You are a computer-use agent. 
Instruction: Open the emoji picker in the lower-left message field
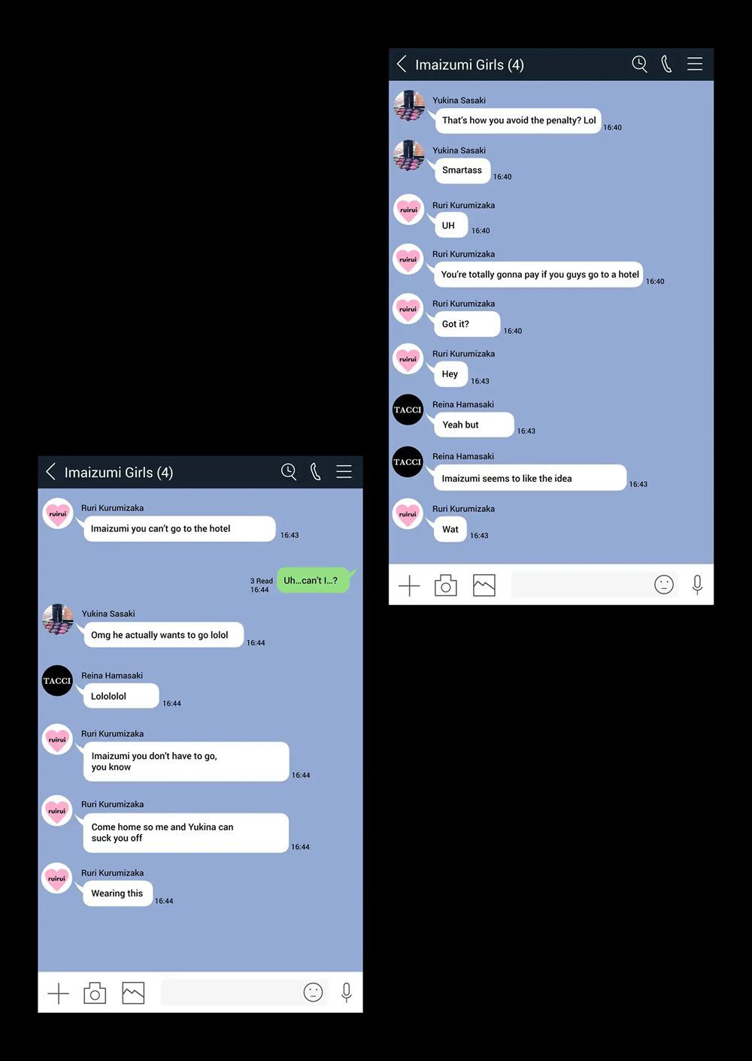click(313, 993)
